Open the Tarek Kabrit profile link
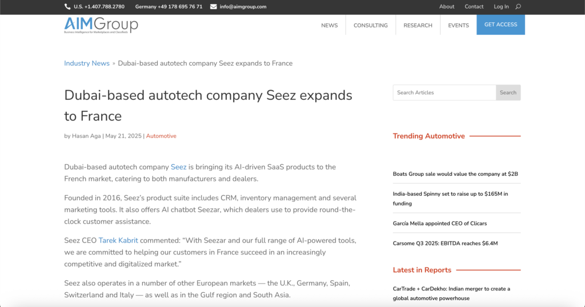The width and height of the screenshot is (585, 307). pyautogui.click(x=118, y=240)
